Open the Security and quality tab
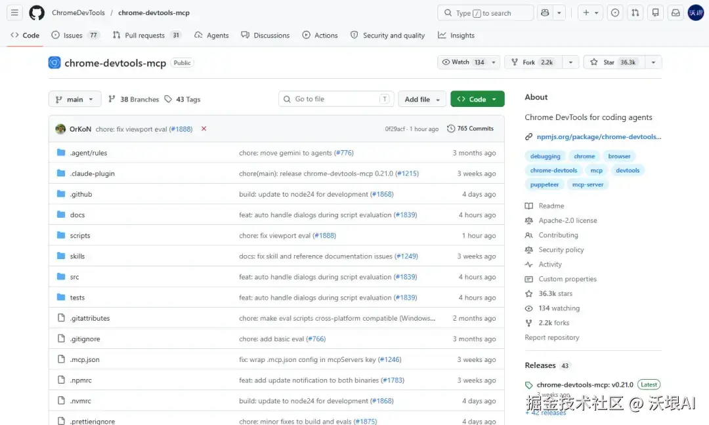Image resolution: width=709 pixels, height=425 pixels. [x=388, y=35]
